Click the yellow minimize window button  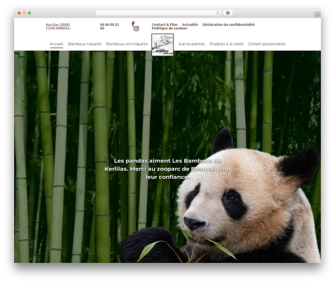tap(24, 13)
